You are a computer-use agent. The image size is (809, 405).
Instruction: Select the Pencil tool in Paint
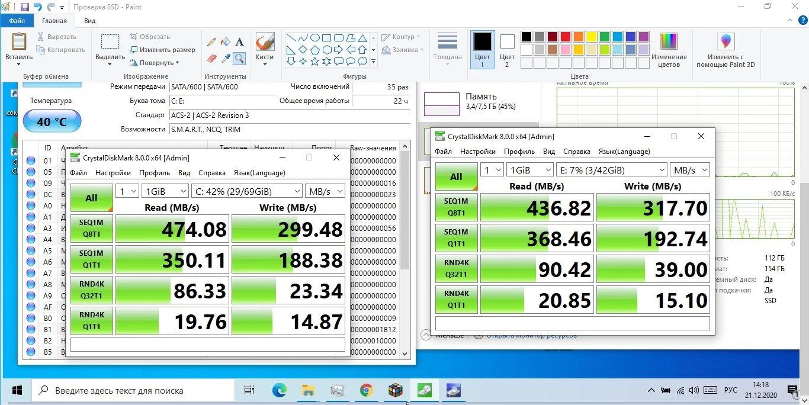(211, 42)
